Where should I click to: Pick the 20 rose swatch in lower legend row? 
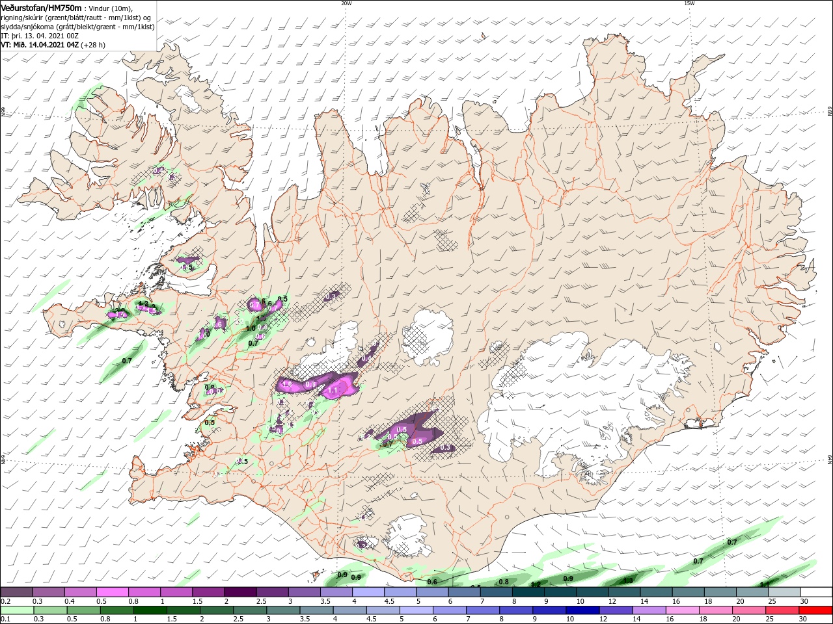pyautogui.click(x=748, y=610)
